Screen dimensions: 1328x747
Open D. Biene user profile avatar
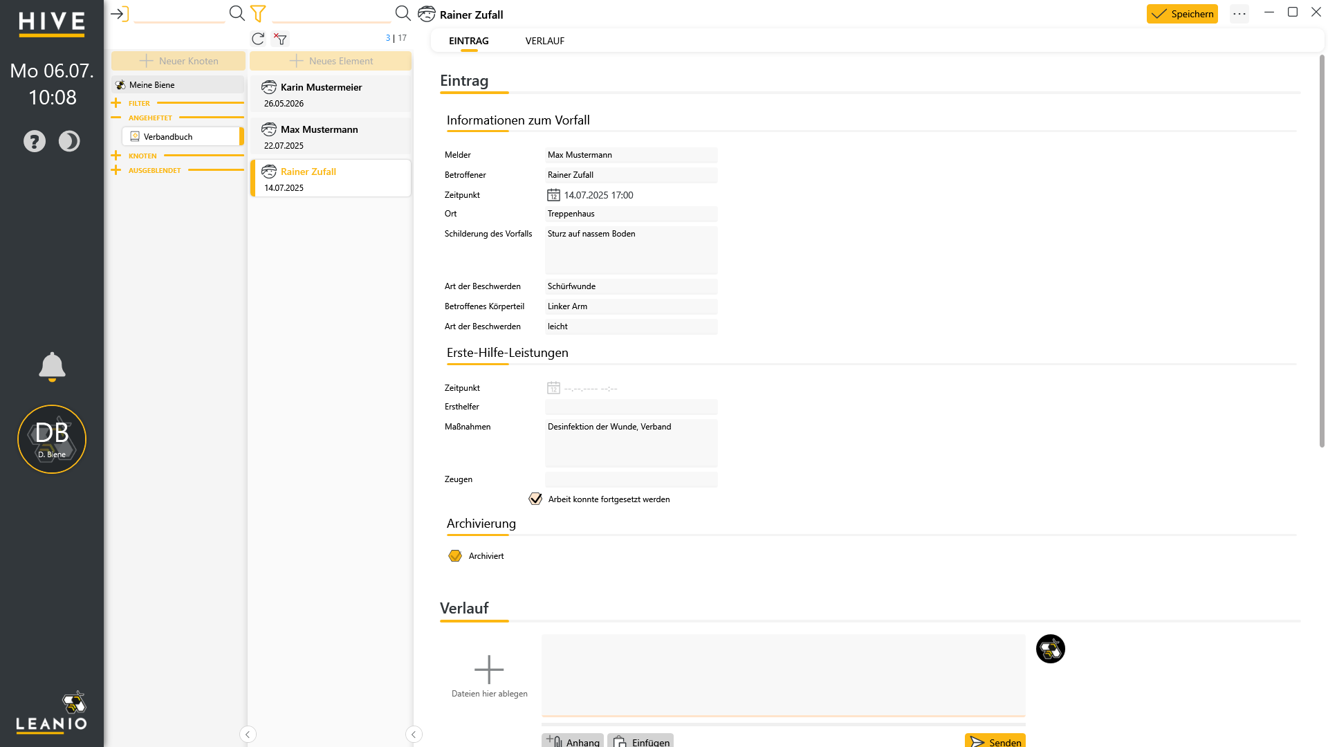click(x=52, y=439)
